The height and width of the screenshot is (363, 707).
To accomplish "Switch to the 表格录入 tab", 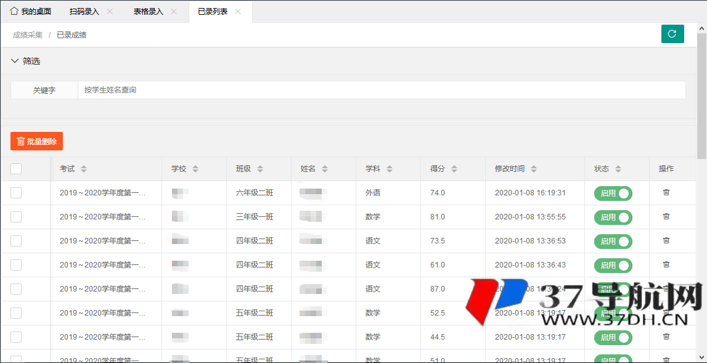I will click(x=148, y=12).
